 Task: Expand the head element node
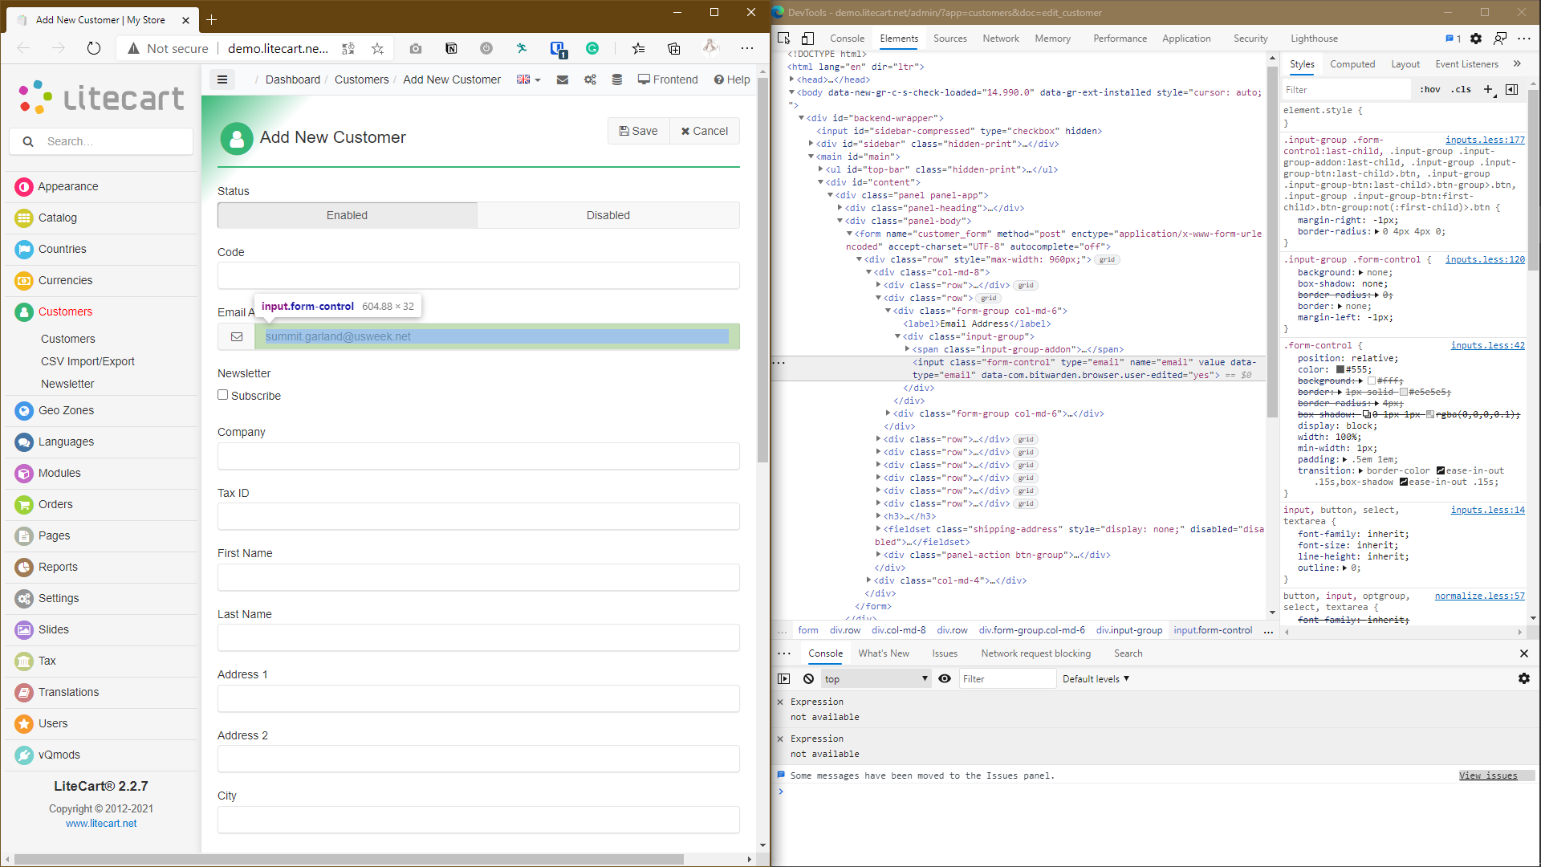coord(791,79)
